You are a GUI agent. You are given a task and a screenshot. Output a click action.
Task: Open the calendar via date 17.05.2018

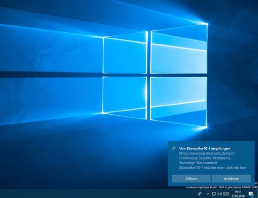[238, 196]
